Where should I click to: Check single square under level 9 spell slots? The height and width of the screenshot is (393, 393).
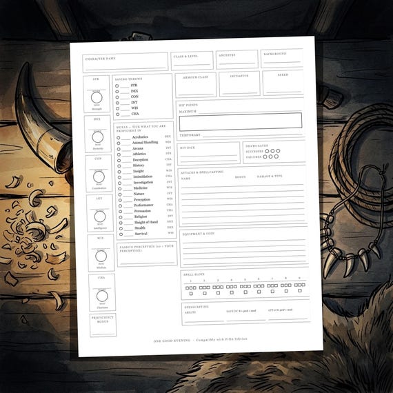click(300, 291)
